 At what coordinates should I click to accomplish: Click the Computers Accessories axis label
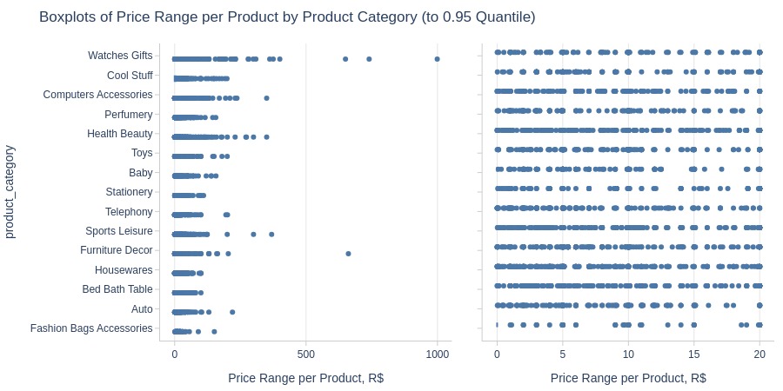(97, 95)
